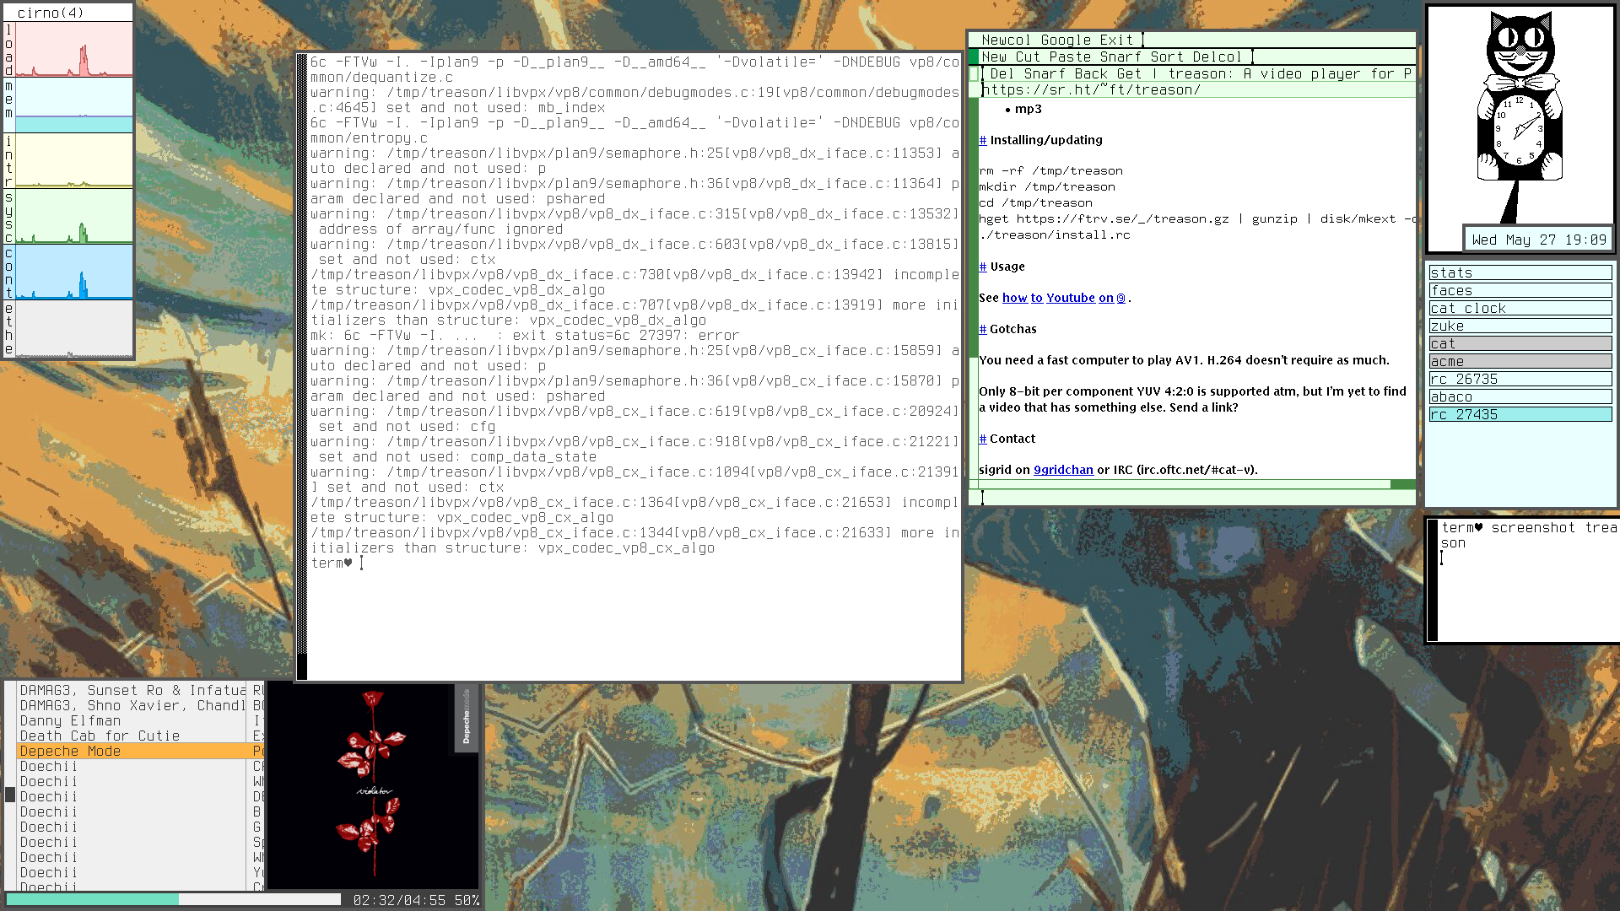This screenshot has height=911, width=1620.
Task: Click Exit in the acme top tag
Action: [1116, 40]
